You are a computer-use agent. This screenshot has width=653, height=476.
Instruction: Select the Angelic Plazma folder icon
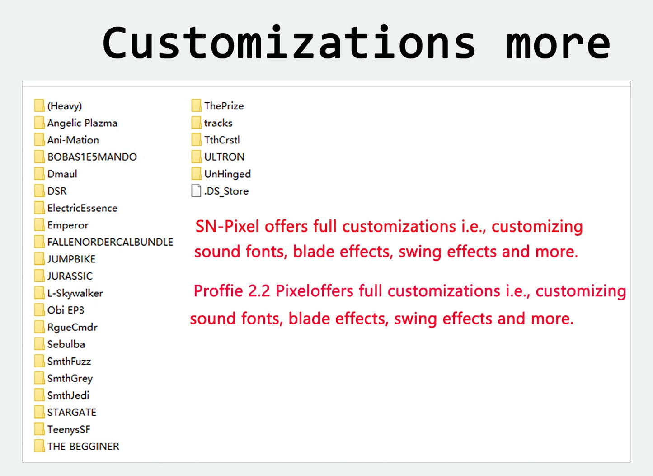coord(39,123)
